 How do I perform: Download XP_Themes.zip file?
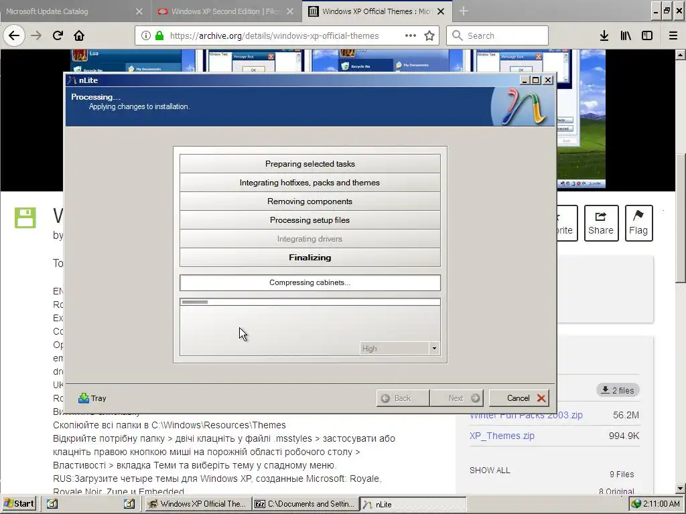[x=502, y=436]
